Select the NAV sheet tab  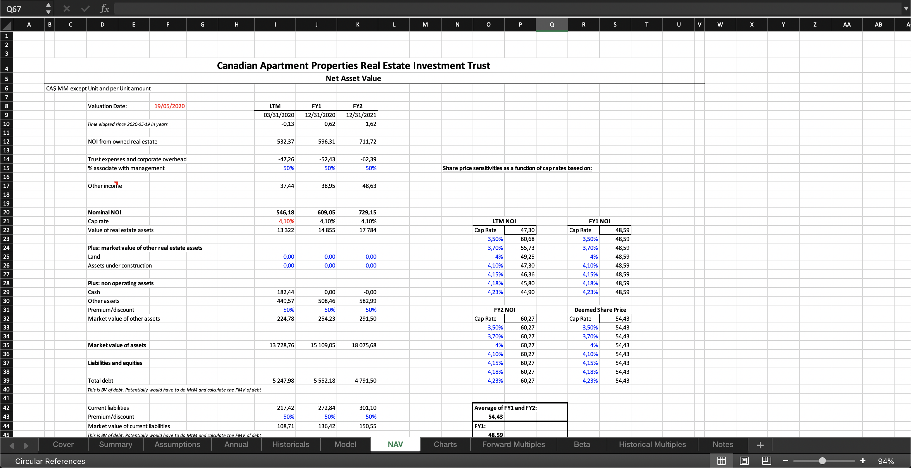pos(395,444)
